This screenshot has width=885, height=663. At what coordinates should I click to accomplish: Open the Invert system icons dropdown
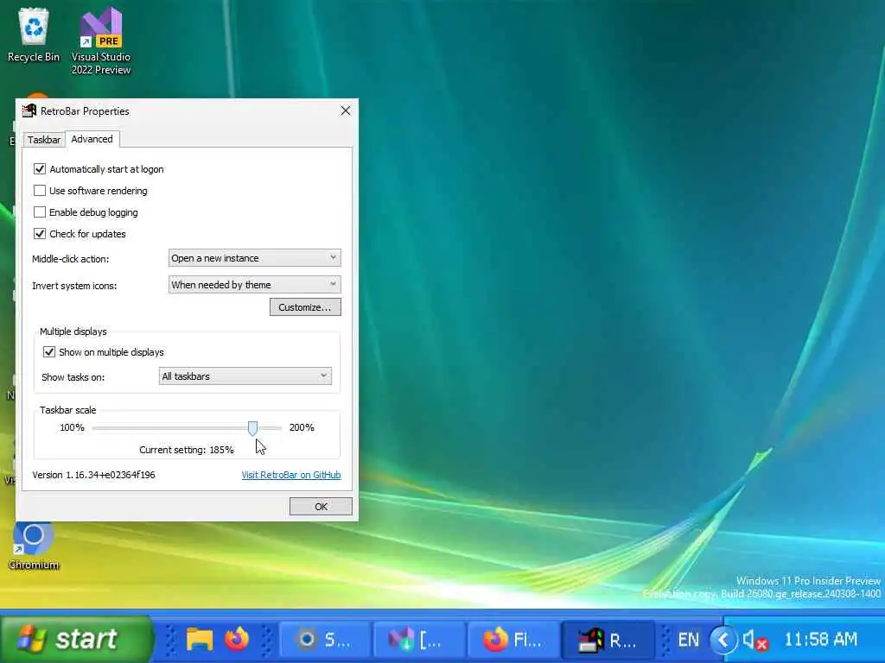coord(255,285)
